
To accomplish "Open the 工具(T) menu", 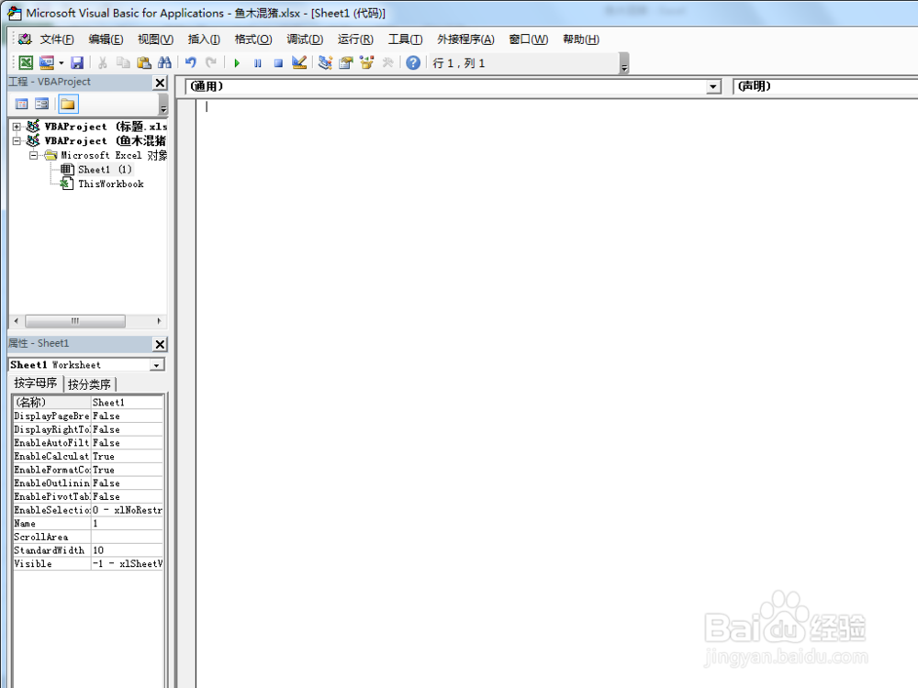I will pos(405,39).
